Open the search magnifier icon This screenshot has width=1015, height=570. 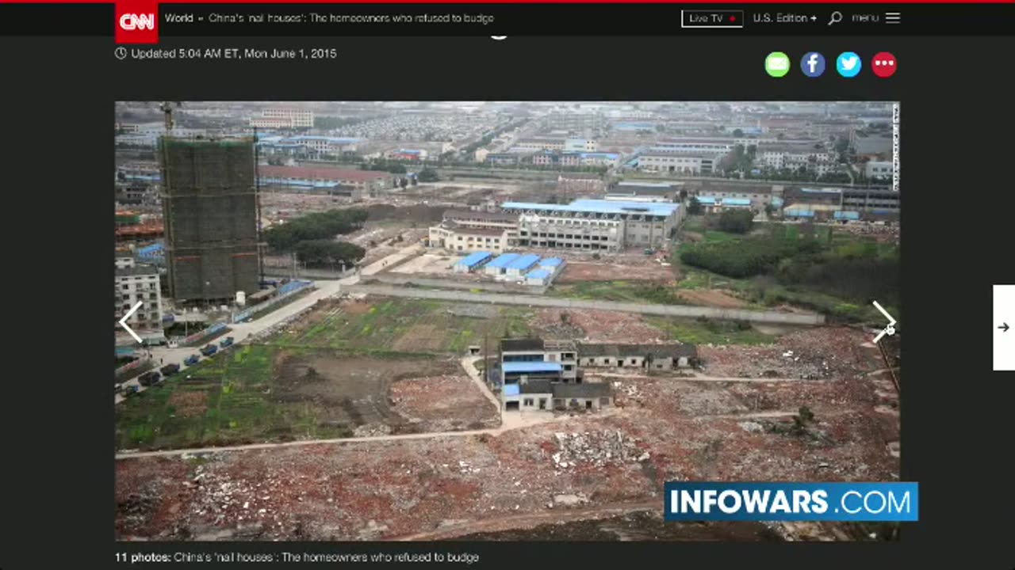tap(835, 18)
